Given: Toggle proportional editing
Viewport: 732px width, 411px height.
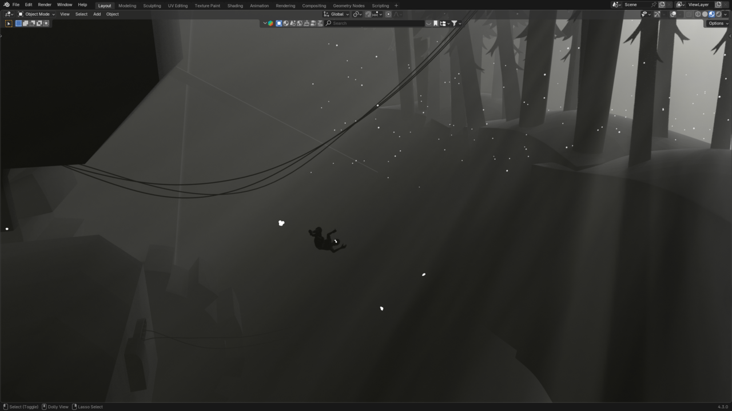Looking at the screenshot, I should [x=388, y=14].
